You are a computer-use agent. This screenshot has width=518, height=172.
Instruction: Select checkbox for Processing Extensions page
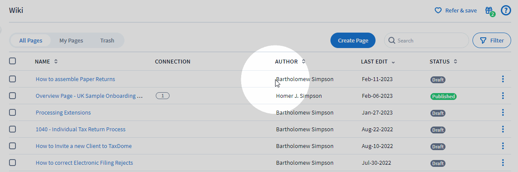tap(12, 112)
